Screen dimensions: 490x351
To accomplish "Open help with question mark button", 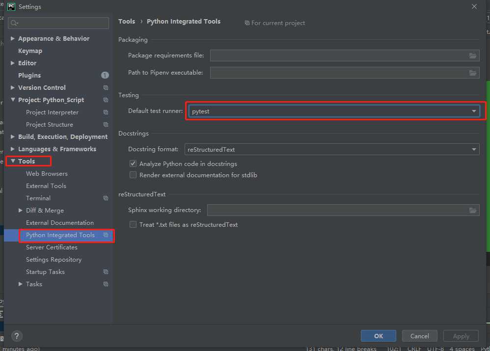I will tap(17, 336).
